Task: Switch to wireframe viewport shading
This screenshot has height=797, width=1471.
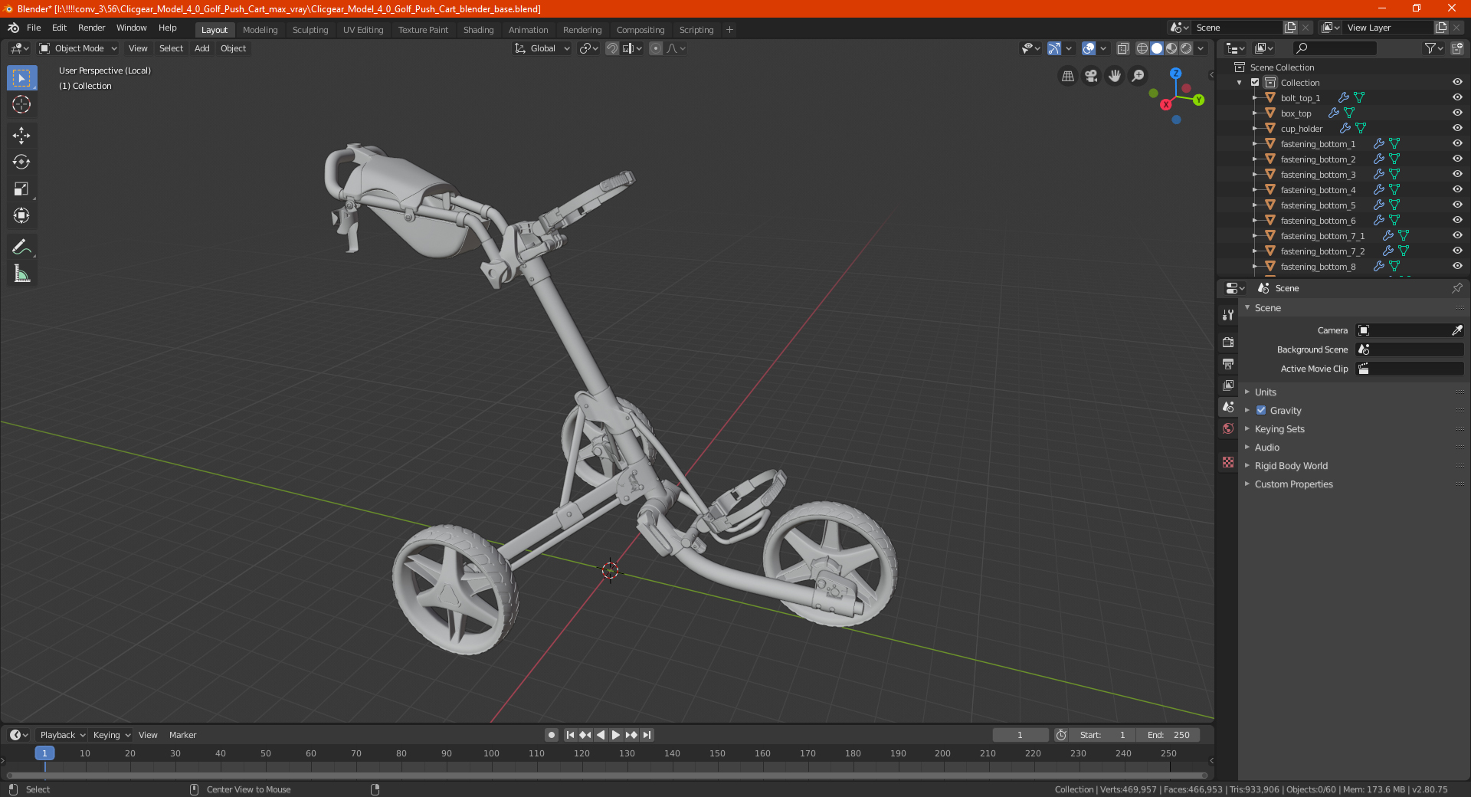Action: (1142, 48)
